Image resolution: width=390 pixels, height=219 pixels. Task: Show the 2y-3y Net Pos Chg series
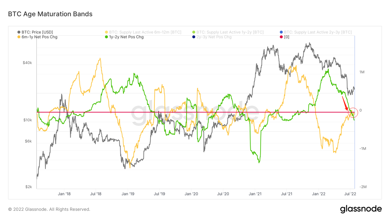pos(214,37)
